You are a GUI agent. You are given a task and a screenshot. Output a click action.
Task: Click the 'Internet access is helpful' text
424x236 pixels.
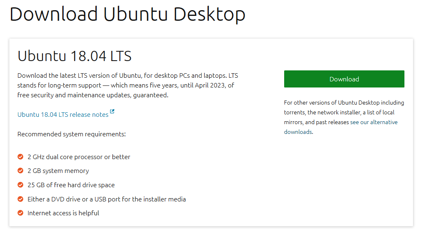click(63, 213)
